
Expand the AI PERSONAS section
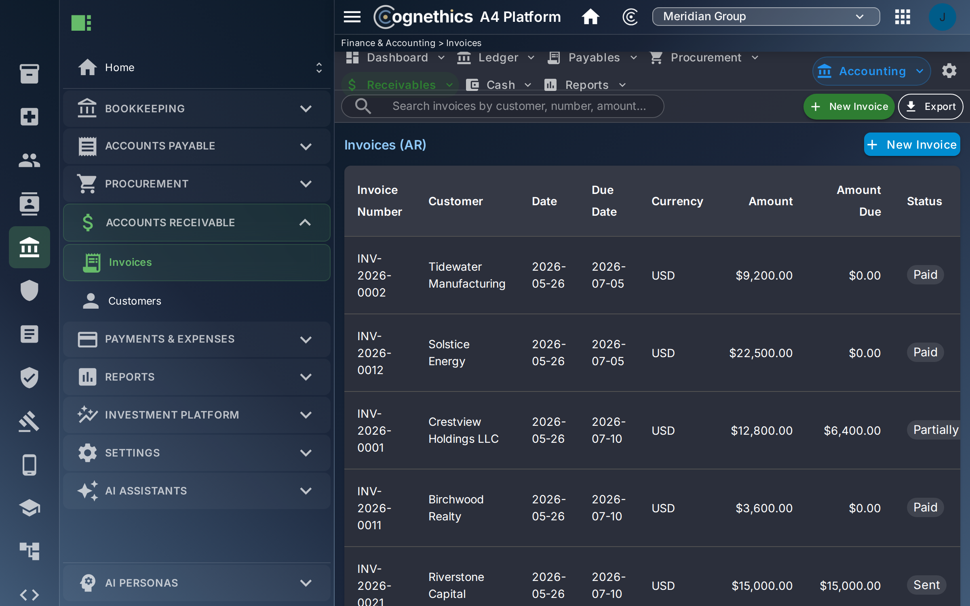(196, 583)
